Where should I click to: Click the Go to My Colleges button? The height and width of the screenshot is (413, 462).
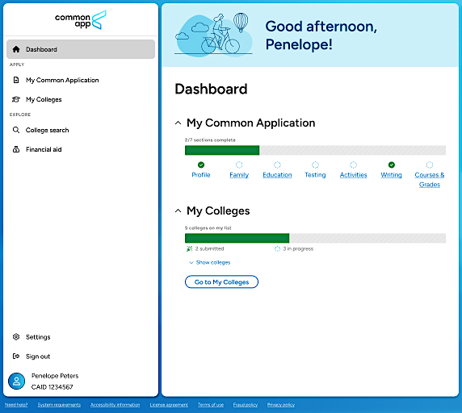tap(221, 282)
